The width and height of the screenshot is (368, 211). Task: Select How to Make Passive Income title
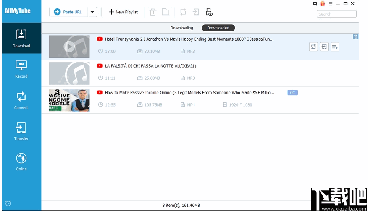pos(189,93)
